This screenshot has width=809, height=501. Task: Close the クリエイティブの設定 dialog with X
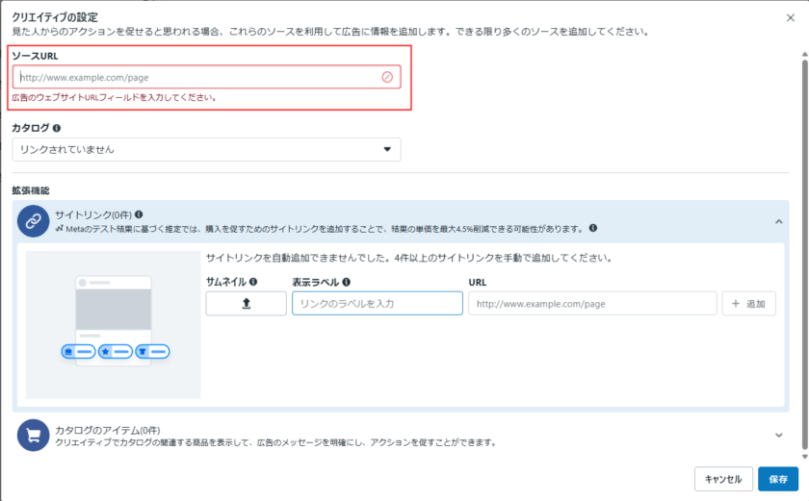click(791, 16)
